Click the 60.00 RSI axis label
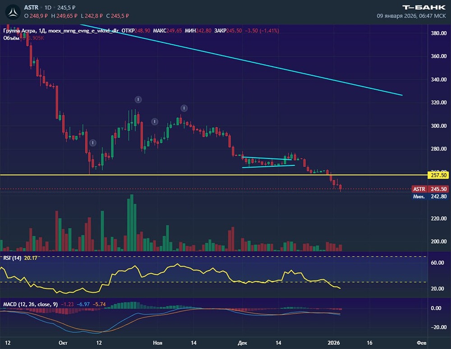This screenshot has width=451, height=349. (437, 262)
